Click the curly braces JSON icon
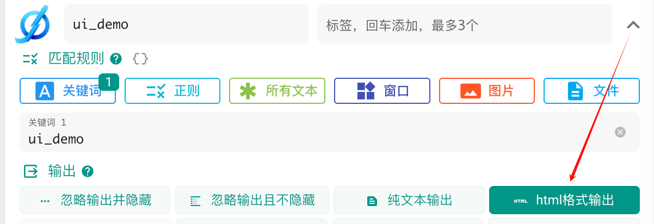 pyautogui.click(x=140, y=59)
